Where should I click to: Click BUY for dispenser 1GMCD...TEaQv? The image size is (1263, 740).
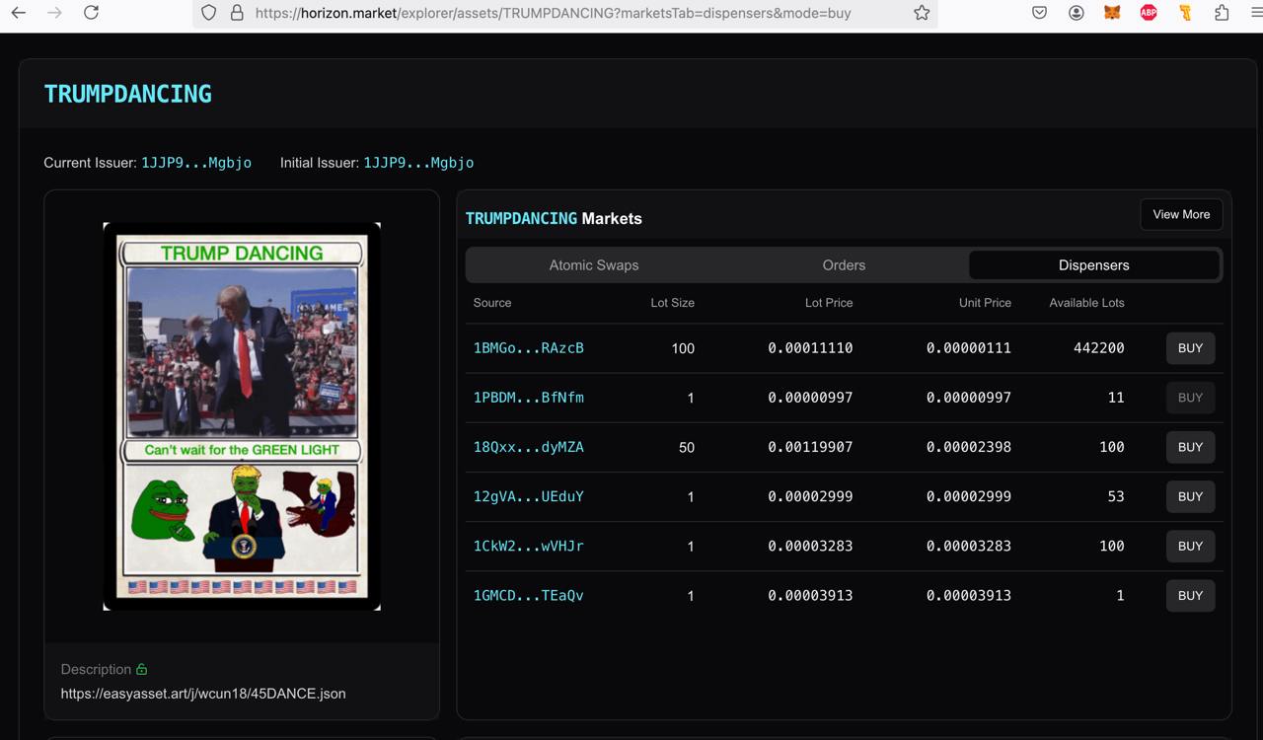click(x=1190, y=595)
